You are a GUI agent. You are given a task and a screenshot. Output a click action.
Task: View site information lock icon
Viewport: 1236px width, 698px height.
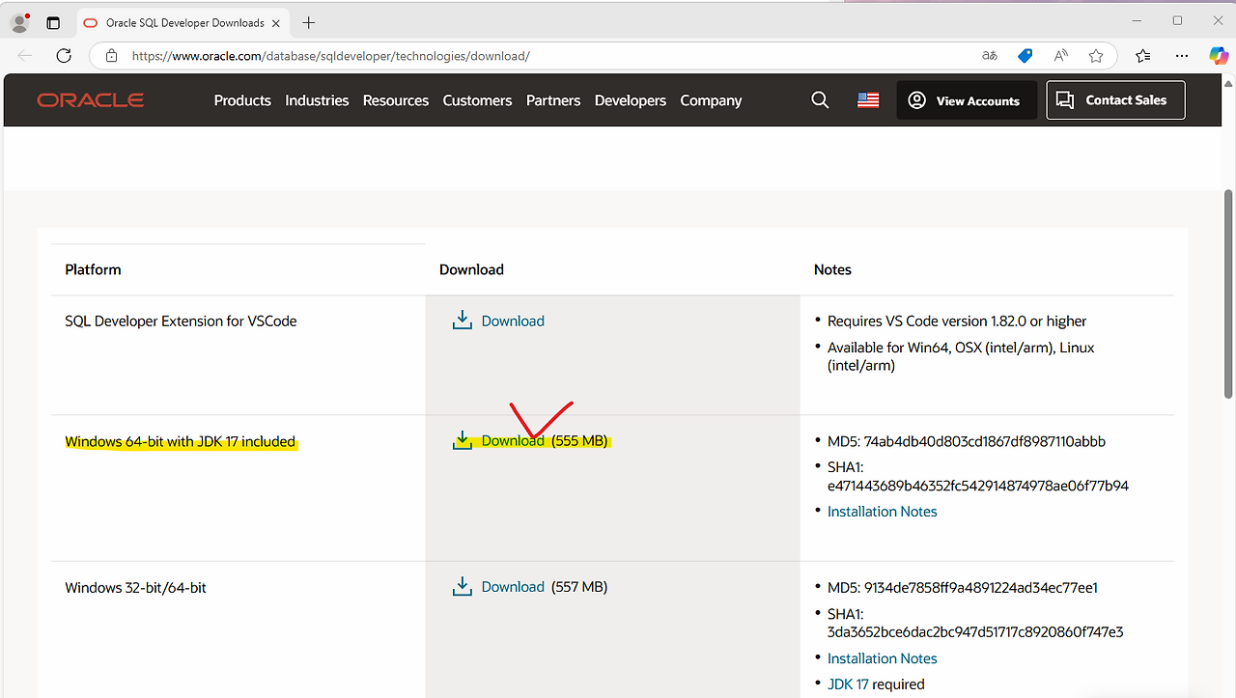tap(111, 56)
